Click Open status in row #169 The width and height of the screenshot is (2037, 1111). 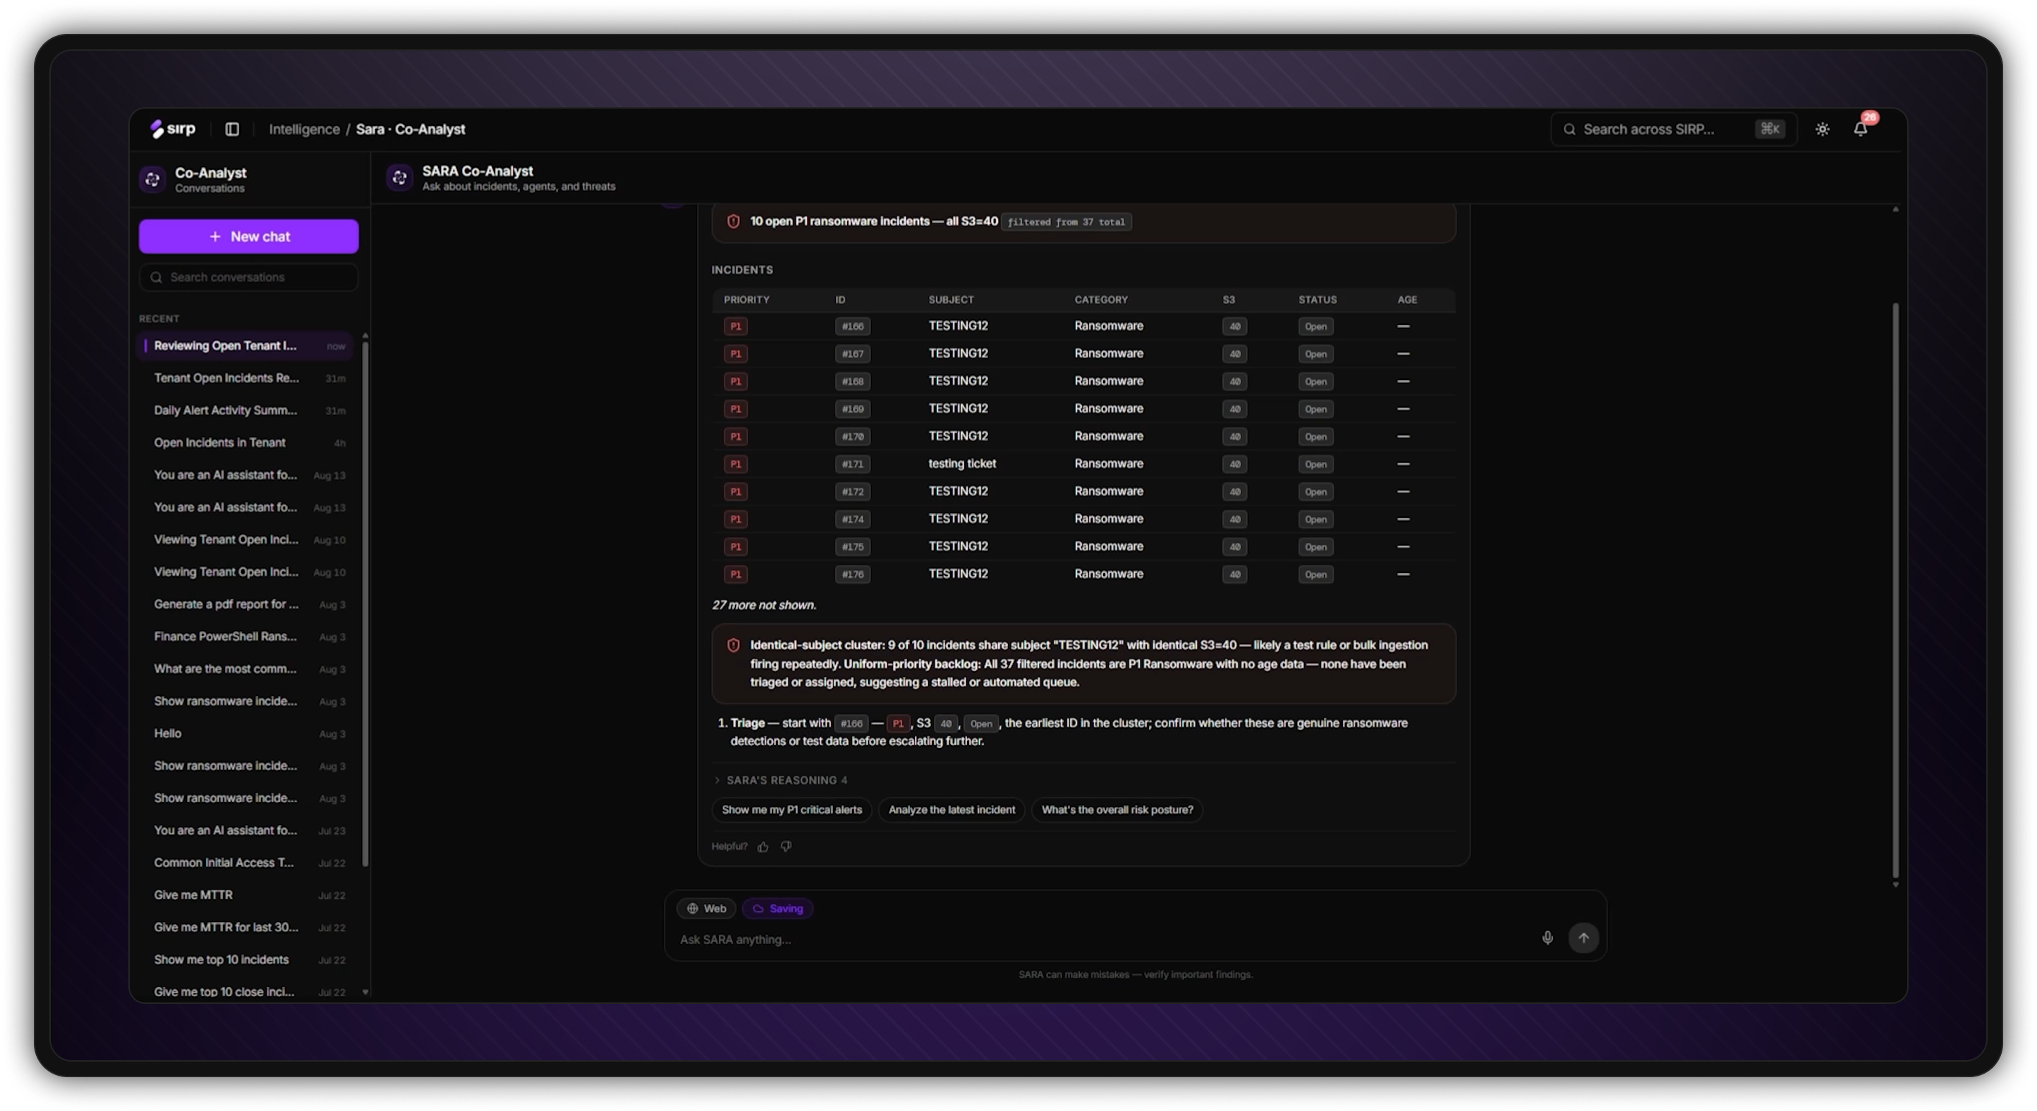coord(1315,410)
